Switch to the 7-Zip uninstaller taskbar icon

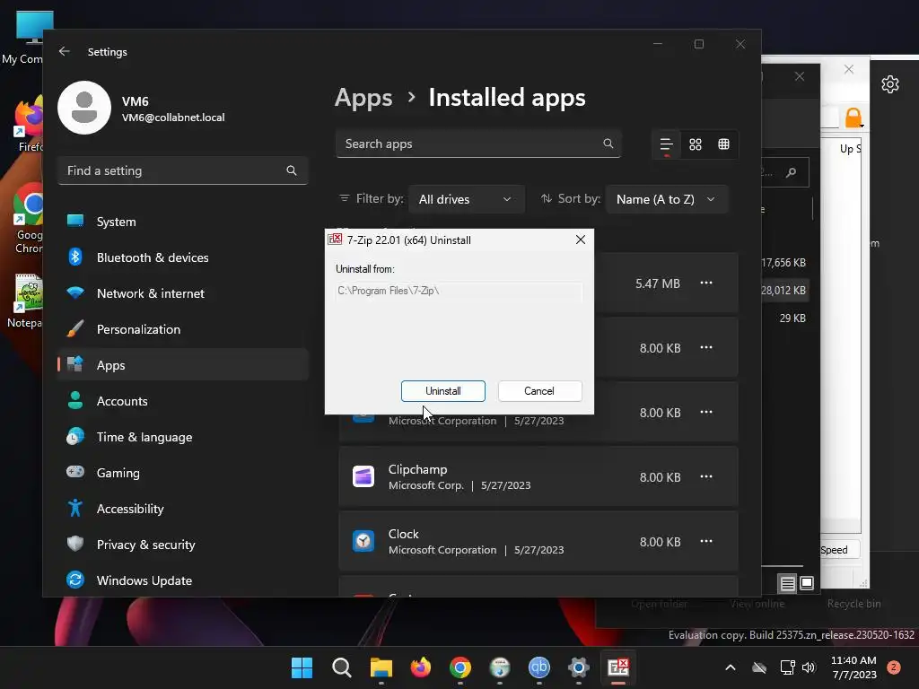(617, 667)
